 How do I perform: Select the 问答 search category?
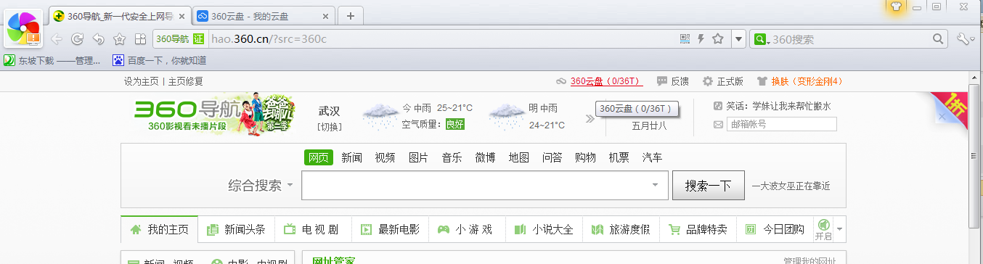tap(552, 157)
